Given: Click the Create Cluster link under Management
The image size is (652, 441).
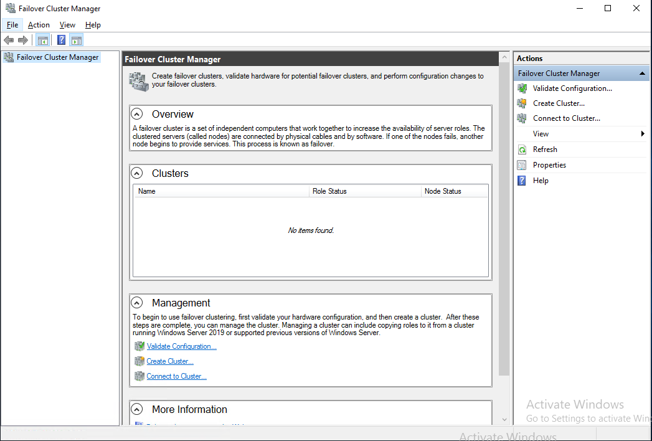Looking at the screenshot, I should pos(170,361).
